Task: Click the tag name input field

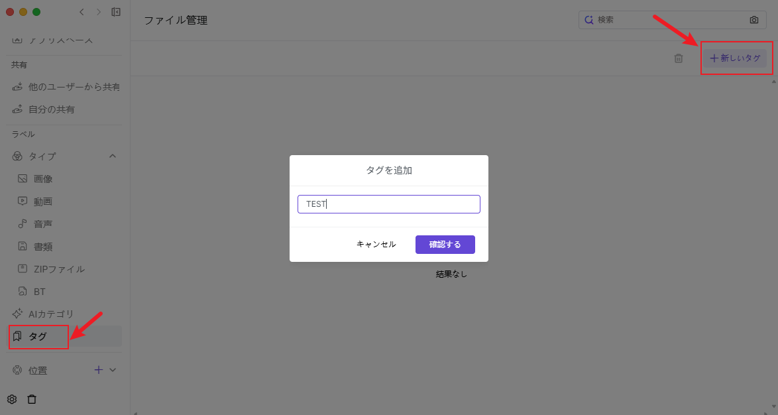Action: coord(388,204)
